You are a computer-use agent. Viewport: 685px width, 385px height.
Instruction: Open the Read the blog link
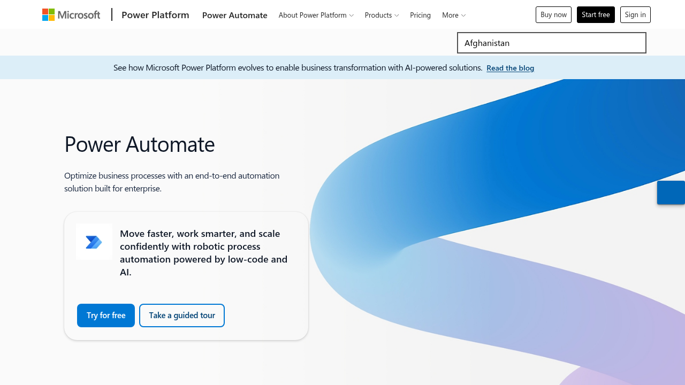click(510, 68)
